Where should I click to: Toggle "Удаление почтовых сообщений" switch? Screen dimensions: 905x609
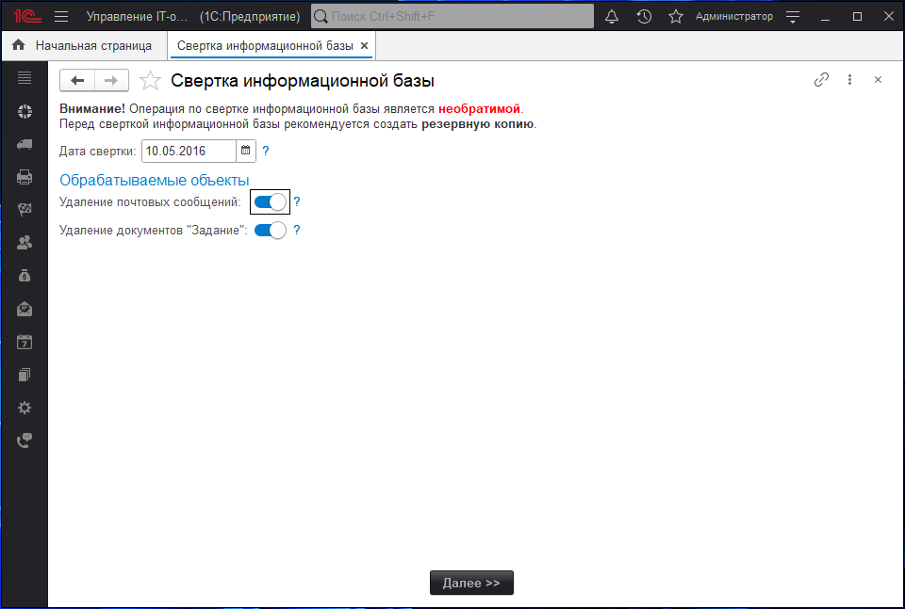click(270, 201)
